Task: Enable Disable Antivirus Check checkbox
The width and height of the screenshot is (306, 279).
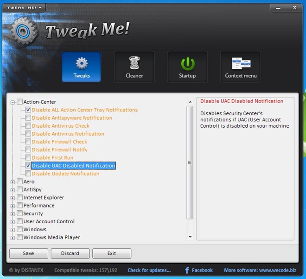Action: click(28, 126)
